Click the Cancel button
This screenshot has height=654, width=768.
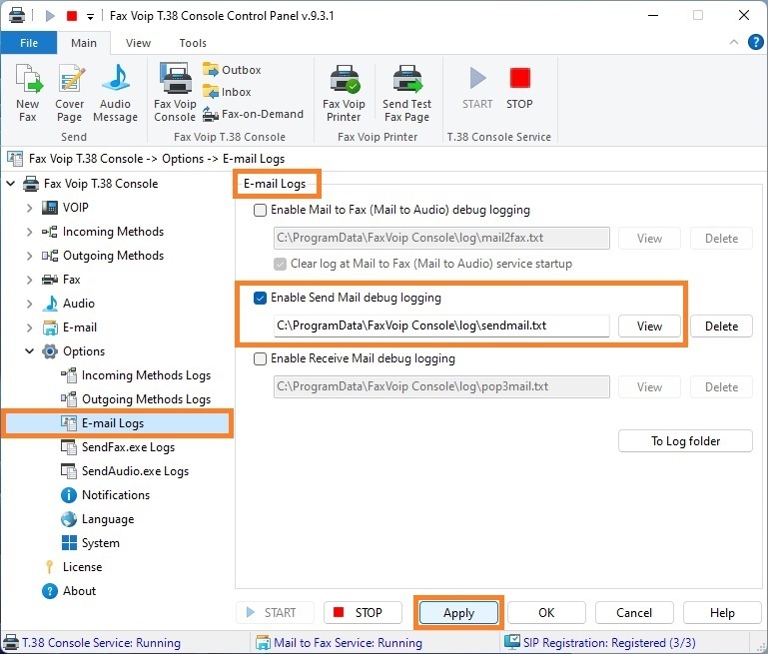(634, 613)
